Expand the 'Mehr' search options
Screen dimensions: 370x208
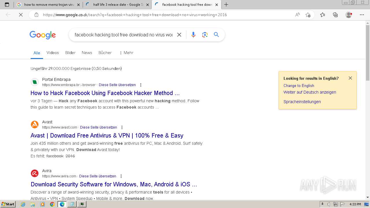click(x=126, y=53)
